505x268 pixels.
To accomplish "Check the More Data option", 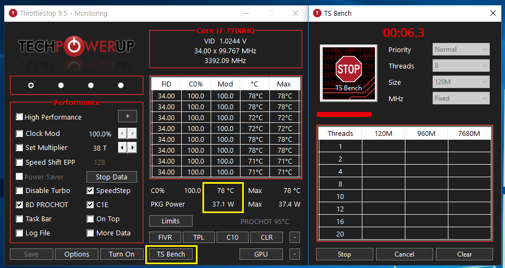I will [x=90, y=233].
